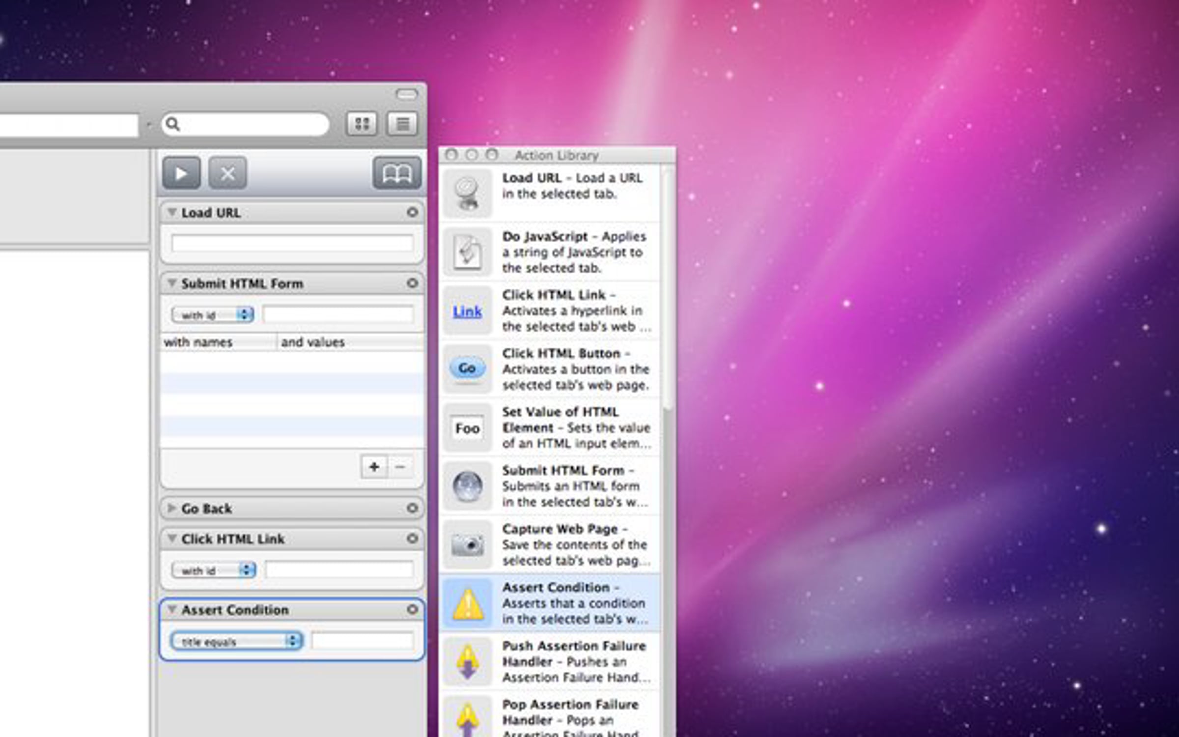Screen dimensions: 1179x737
Task: Collapse the Submit HTML Form action
Action: [172, 283]
